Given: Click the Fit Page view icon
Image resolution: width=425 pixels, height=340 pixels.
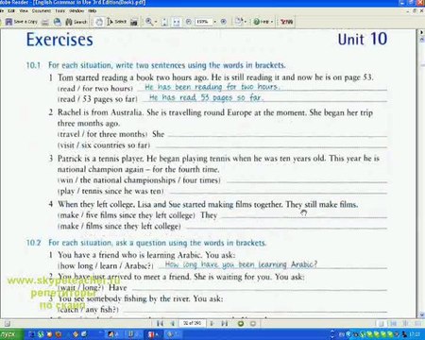Looking at the screenshot, I should tap(176, 22).
